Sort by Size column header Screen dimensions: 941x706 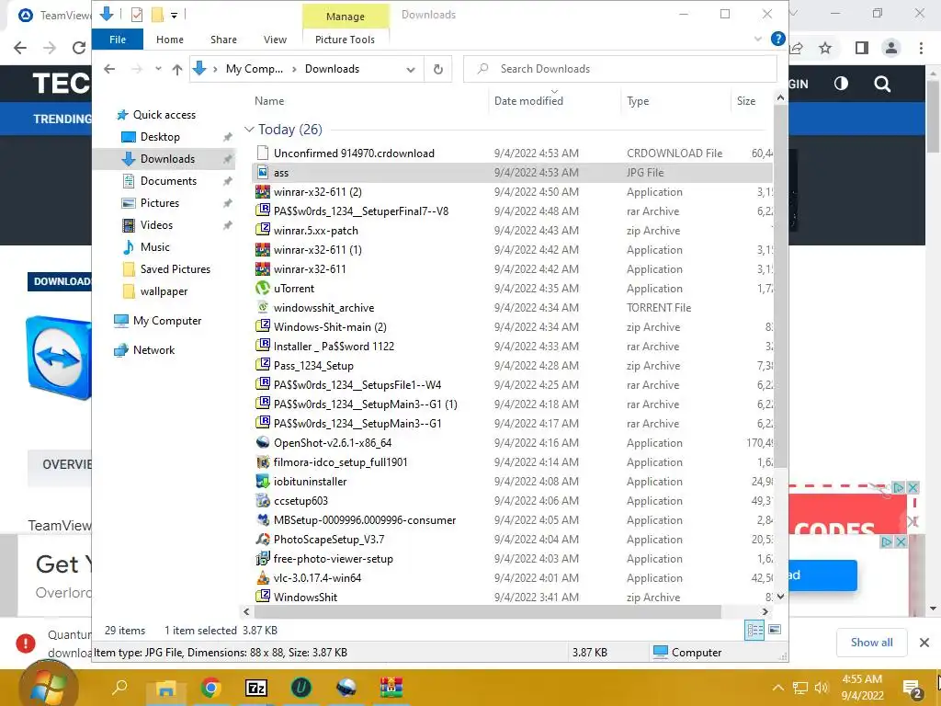click(746, 101)
